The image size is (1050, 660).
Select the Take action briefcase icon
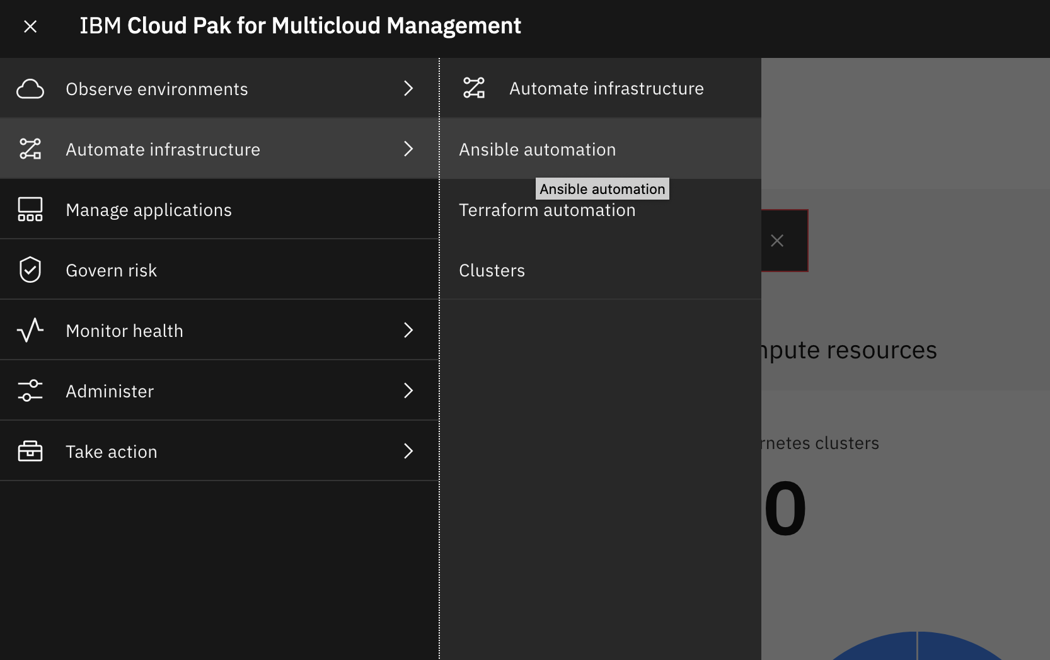pos(30,451)
